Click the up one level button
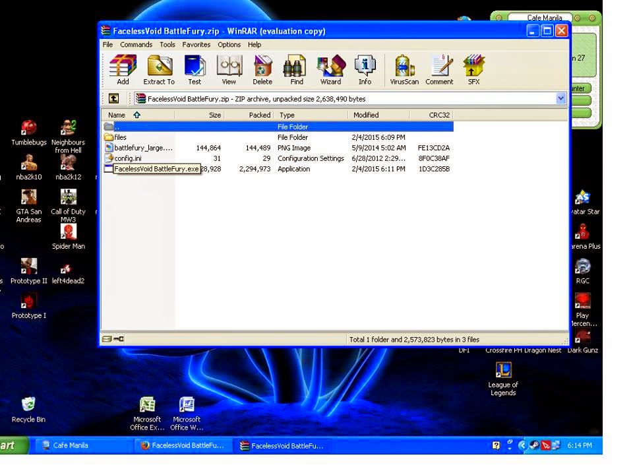The width and height of the screenshot is (633, 475). coord(114,98)
